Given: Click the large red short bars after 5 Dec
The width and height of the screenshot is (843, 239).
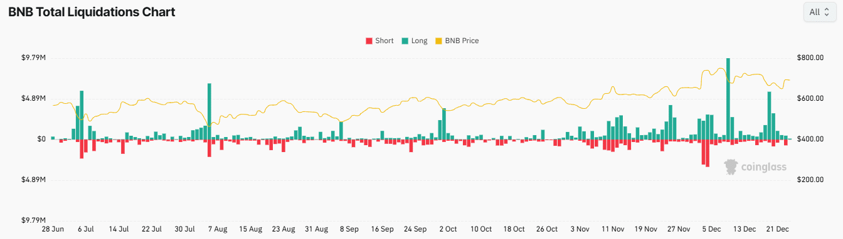Looking at the screenshot, I should coord(706,153).
